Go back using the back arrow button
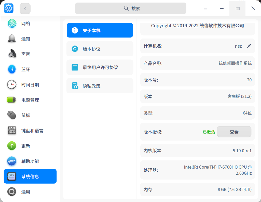This screenshot has width=261, height=202. [x=25, y=8]
